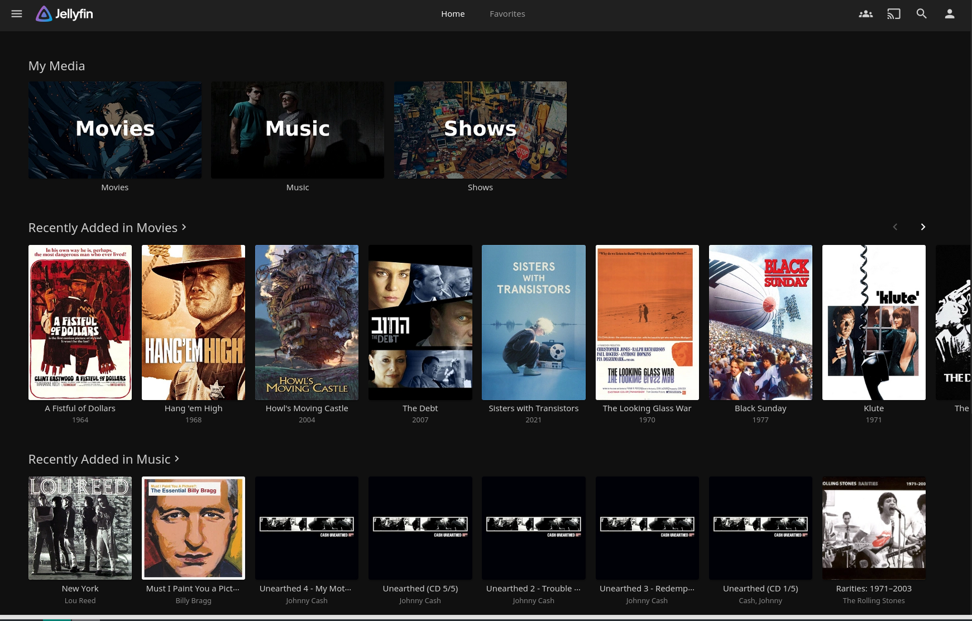Go back with the movies left arrow

point(895,227)
